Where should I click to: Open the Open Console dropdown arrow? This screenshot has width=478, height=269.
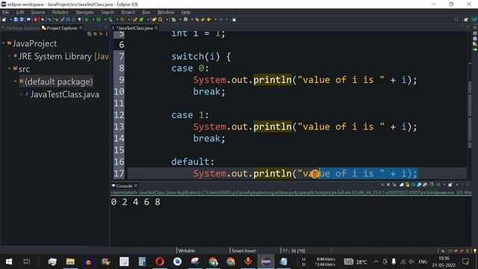(457, 185)
